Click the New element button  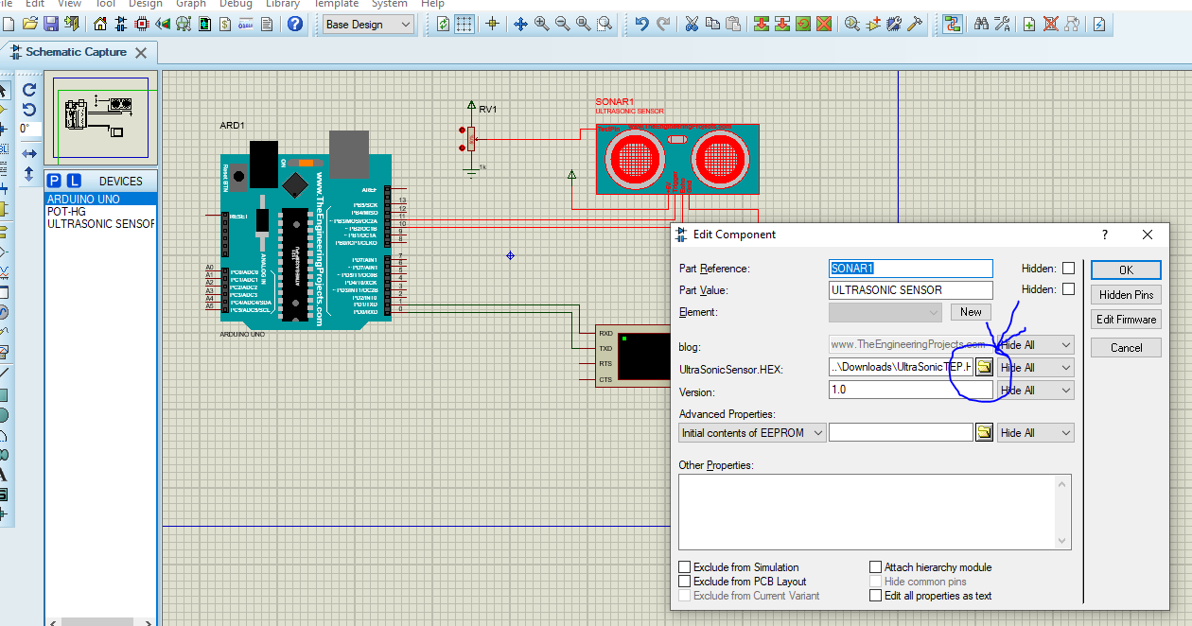point(971,312)
